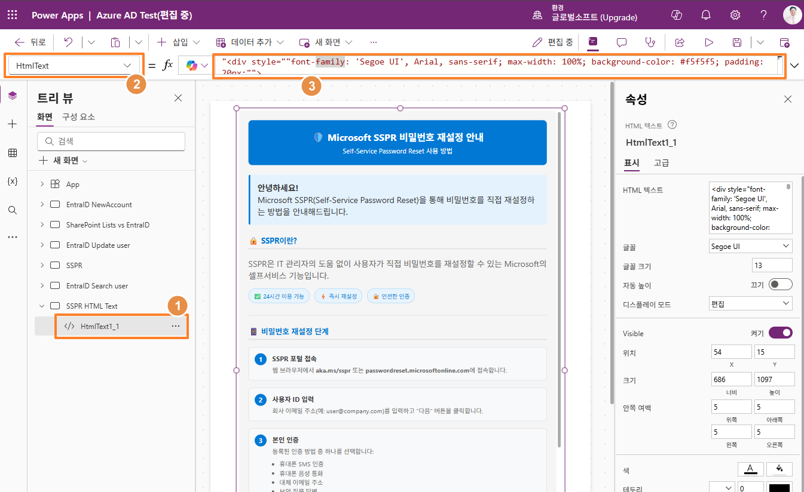This screenshot has height=492, width=804.
Task: Open the Insert menu
Action: point(178,42)
